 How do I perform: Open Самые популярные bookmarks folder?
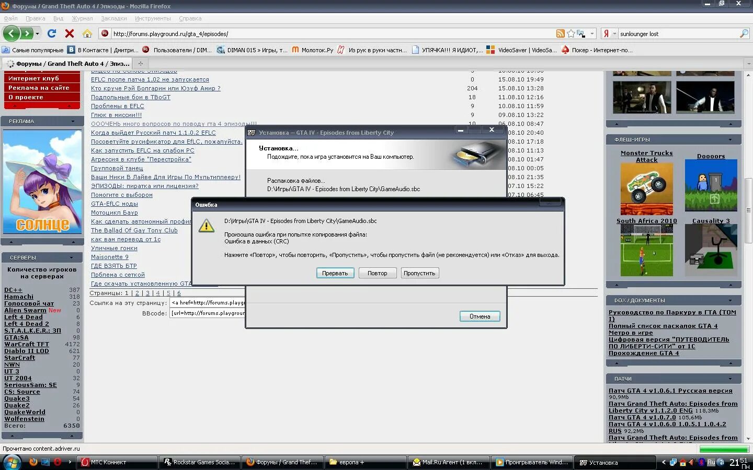(x=32, y=50)
